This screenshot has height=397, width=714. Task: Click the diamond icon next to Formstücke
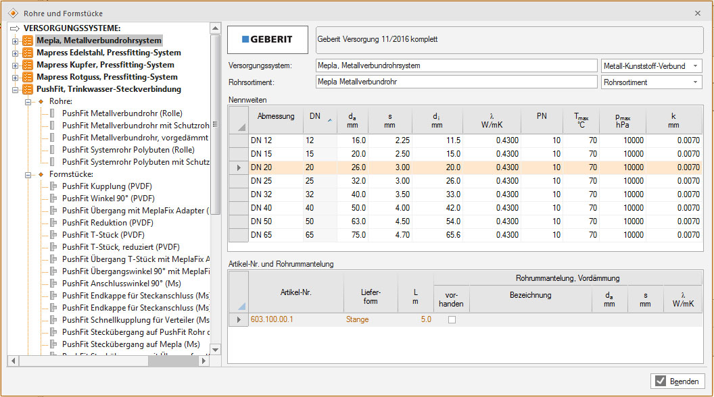tap(41, 174)
